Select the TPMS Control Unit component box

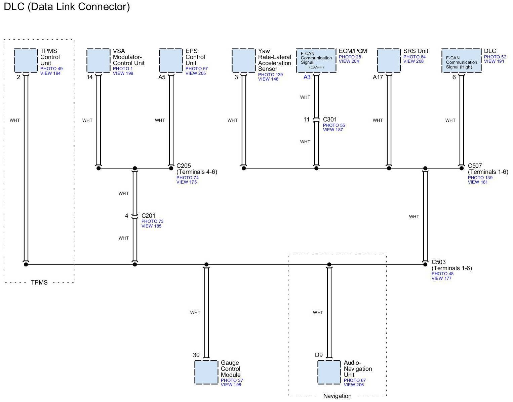pos(26,60)
